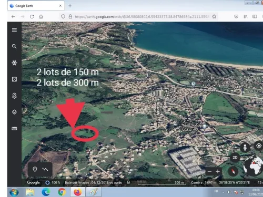The image size is (263, 197).
Task: Click the browser forward arrow
Action: [23, 17]
